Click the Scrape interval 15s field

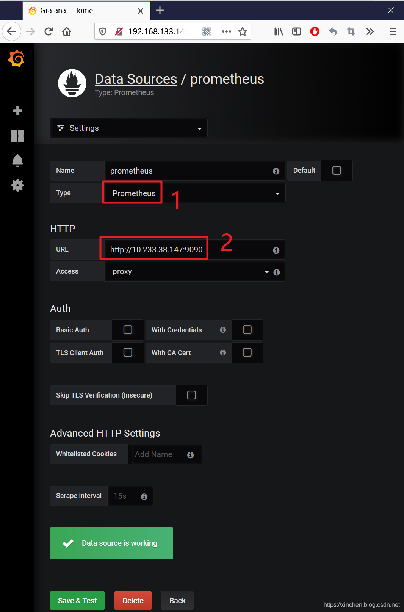click(130, 496)
